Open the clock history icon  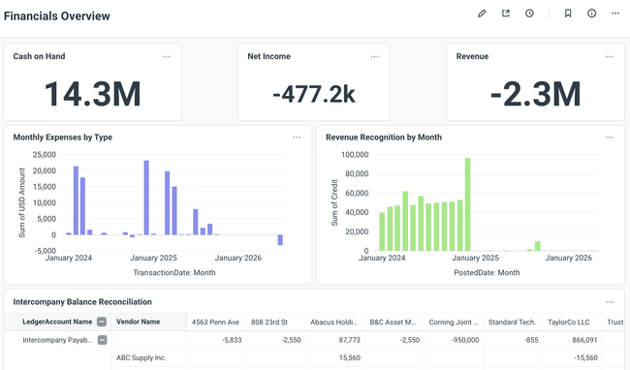529,14
